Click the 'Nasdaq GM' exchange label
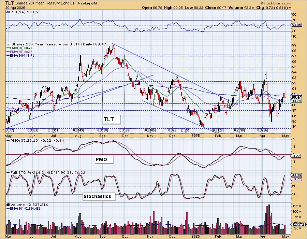Viewport: 307px width, 239px height. [87, 3]
